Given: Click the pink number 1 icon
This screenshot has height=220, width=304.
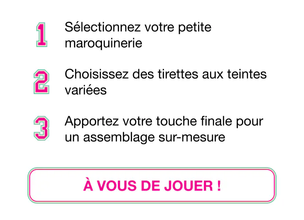Looking at the screenshot, I should (x=41, y=35).
